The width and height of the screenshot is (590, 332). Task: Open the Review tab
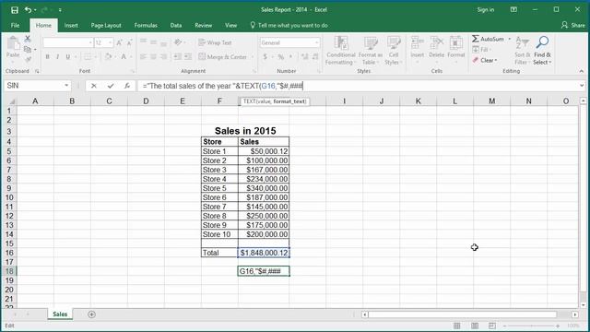coord(203,25)
